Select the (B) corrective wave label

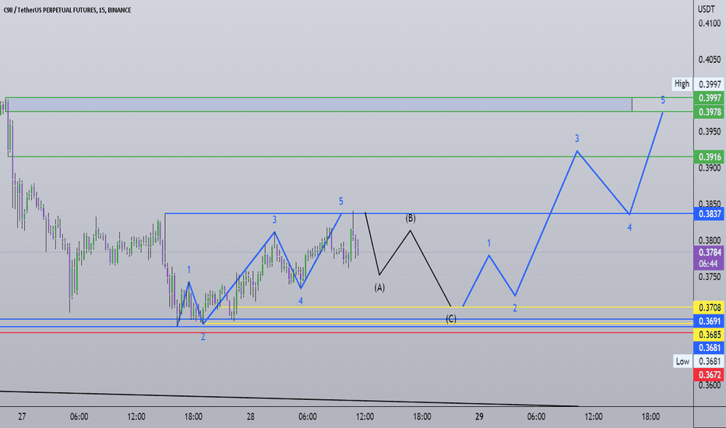[411, 219]
